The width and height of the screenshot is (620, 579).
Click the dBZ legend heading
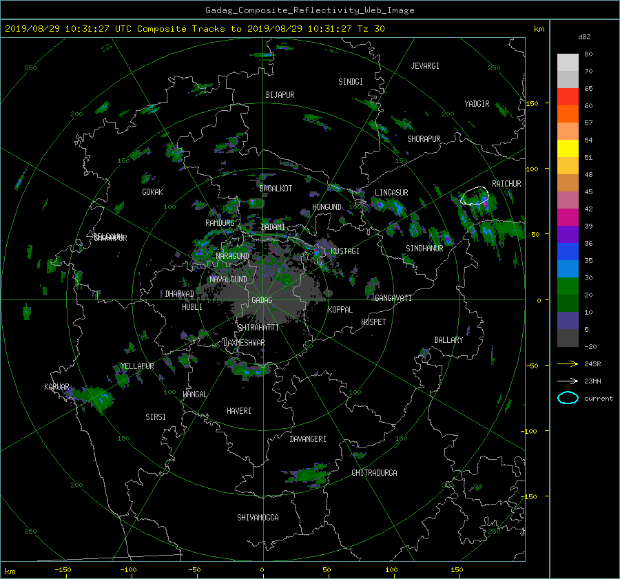[x=584, y=37]
